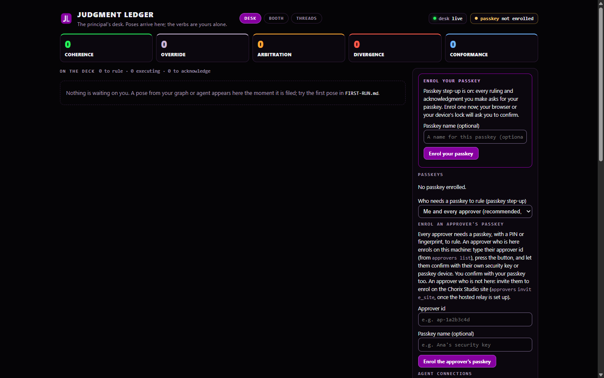The image size is (604, 378).
Task: Click the 'ENROL AN APPROVER'S PASSKEY' heading
Action: pos(461,224)
